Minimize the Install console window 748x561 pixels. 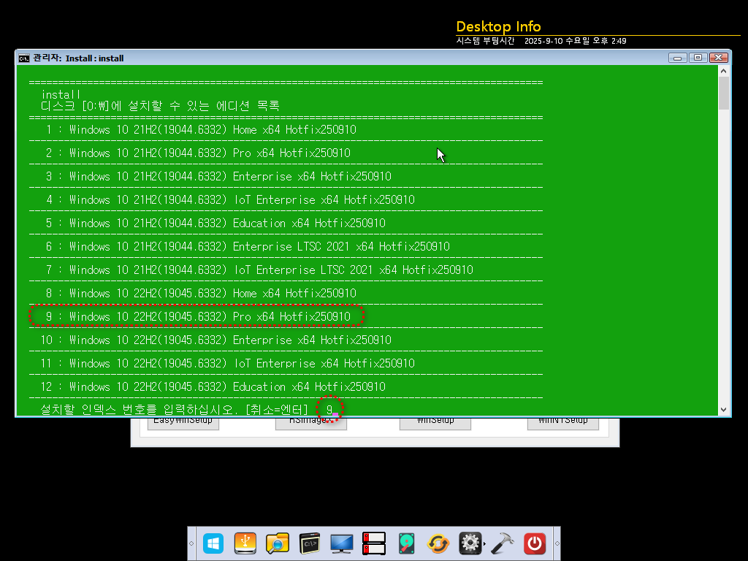pyautogui.click(x=677, y=58)
